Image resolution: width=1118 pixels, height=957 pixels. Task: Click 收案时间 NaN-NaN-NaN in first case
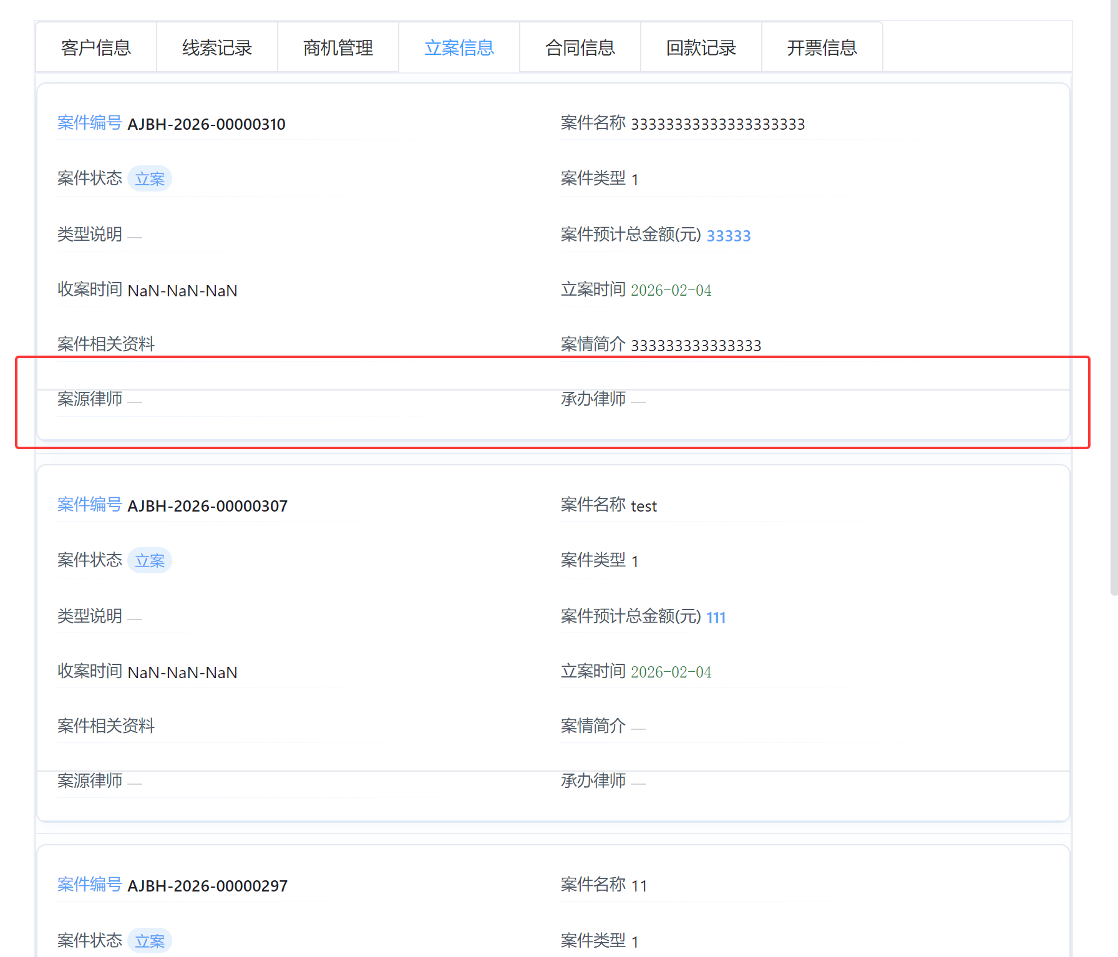coord(182,291)
